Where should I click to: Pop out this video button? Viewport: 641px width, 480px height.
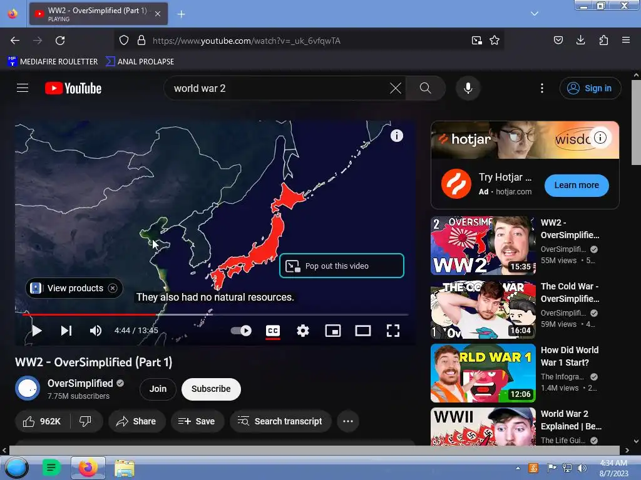[x=342, y=266]
